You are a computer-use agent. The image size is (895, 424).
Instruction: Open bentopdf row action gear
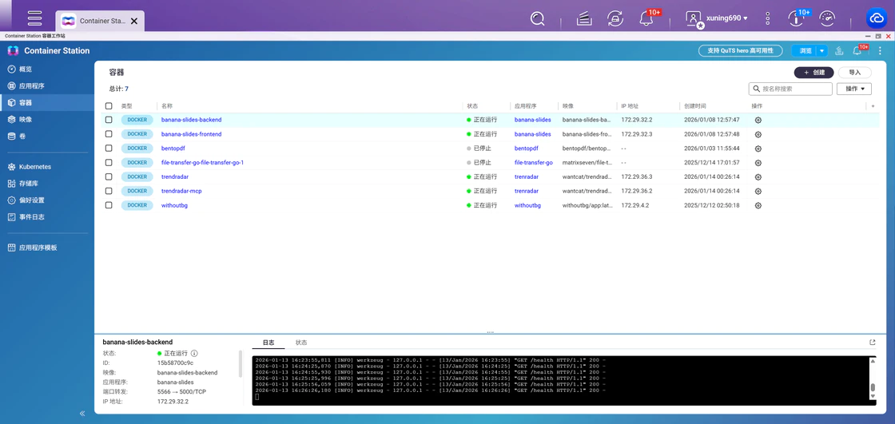[758, 149]
